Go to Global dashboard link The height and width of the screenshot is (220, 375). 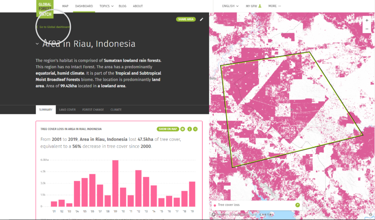[x=53, y=27]
